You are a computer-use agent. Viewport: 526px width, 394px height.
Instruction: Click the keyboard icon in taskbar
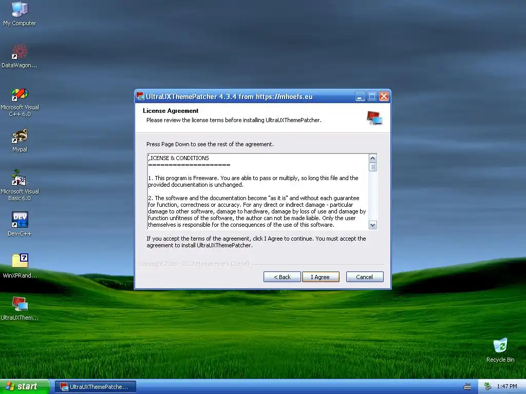click(x=467, y=387)
